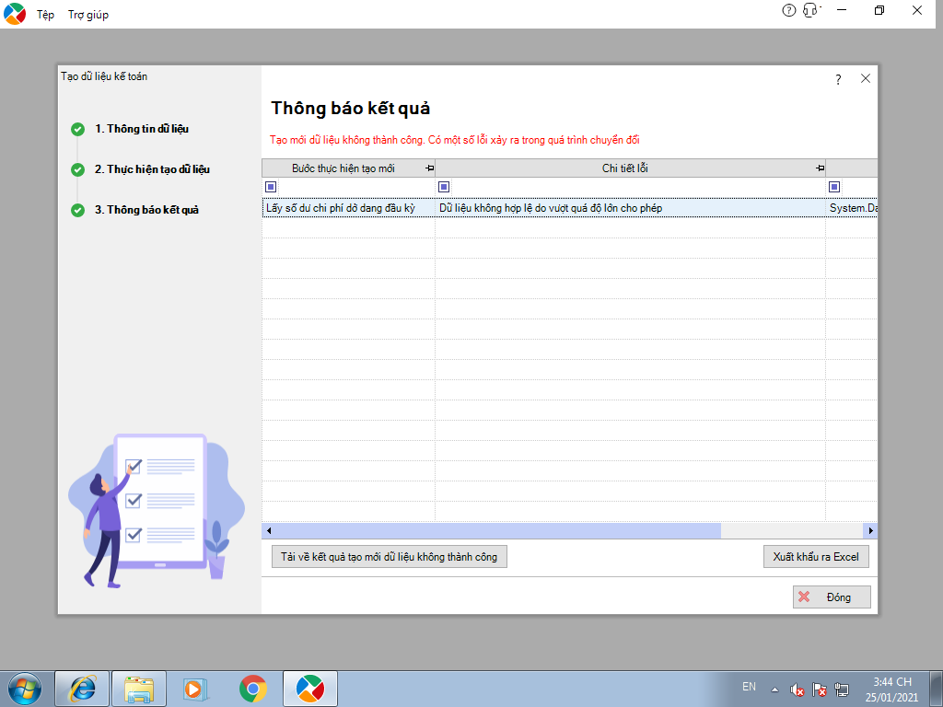
Task: Click Xuất khẩu ra Excel button
Action: [816, 557]
